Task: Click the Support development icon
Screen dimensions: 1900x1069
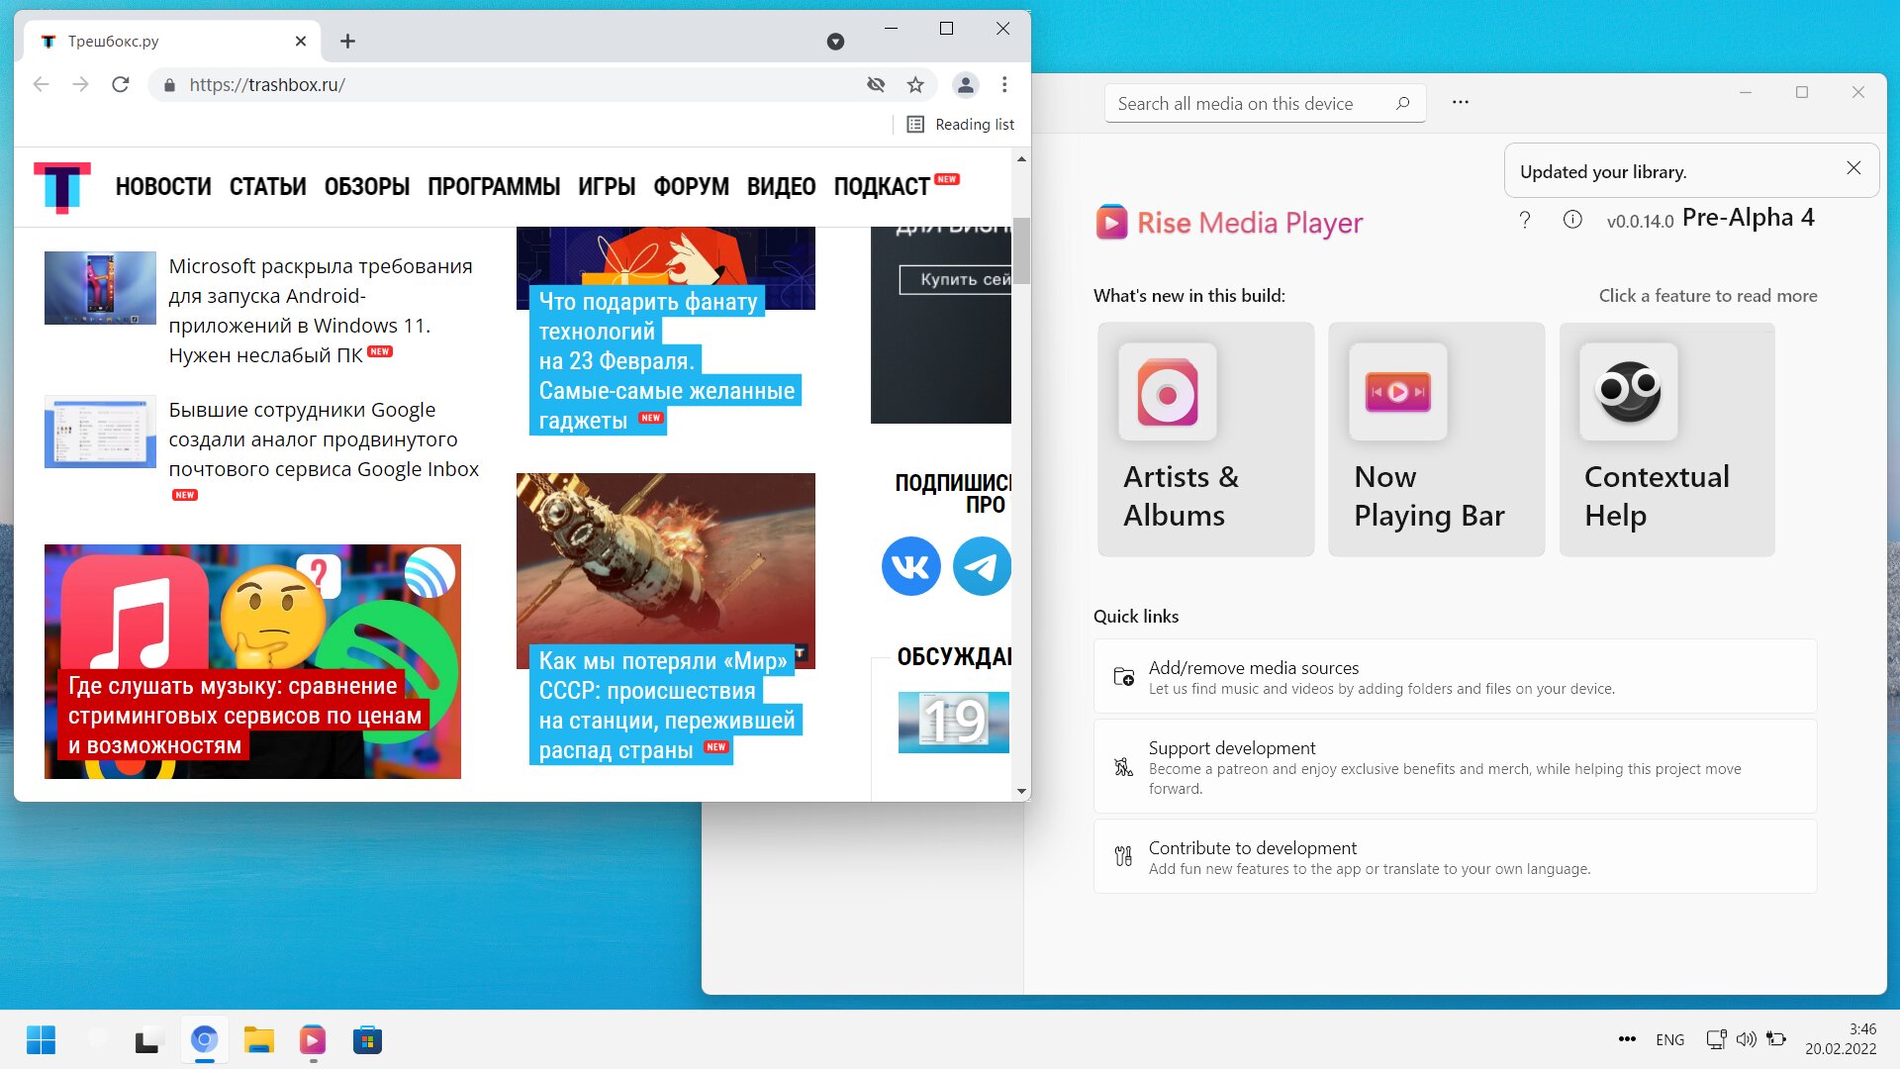Action: point(1124,767)
